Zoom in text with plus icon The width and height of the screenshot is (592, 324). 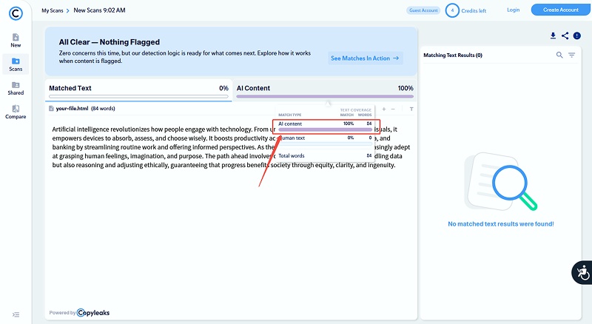coord(383,109)
